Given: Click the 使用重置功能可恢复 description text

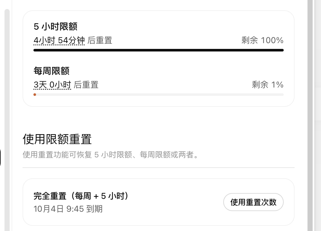Looking at the screenshot, I should click(x=111, y=155).
